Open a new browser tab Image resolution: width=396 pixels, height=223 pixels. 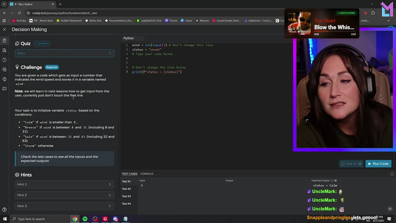point(60,4)
